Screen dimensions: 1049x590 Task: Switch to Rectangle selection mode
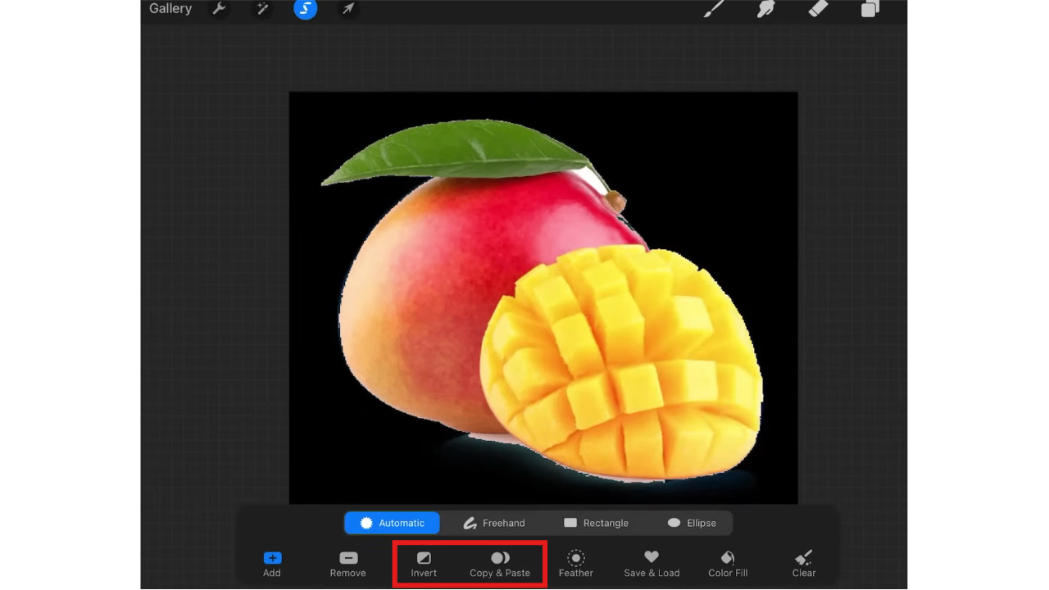click(x=596, y=523)
